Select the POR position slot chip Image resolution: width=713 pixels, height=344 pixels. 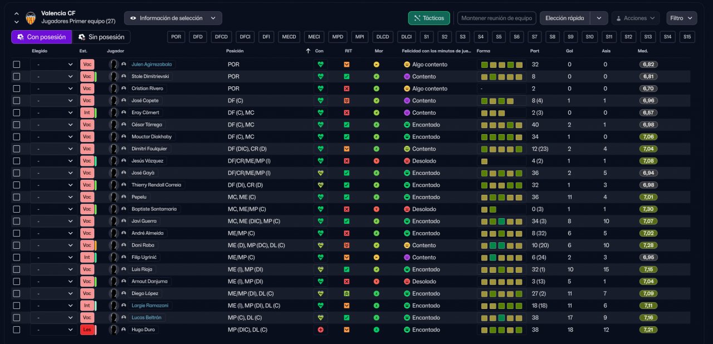(177, 37)
